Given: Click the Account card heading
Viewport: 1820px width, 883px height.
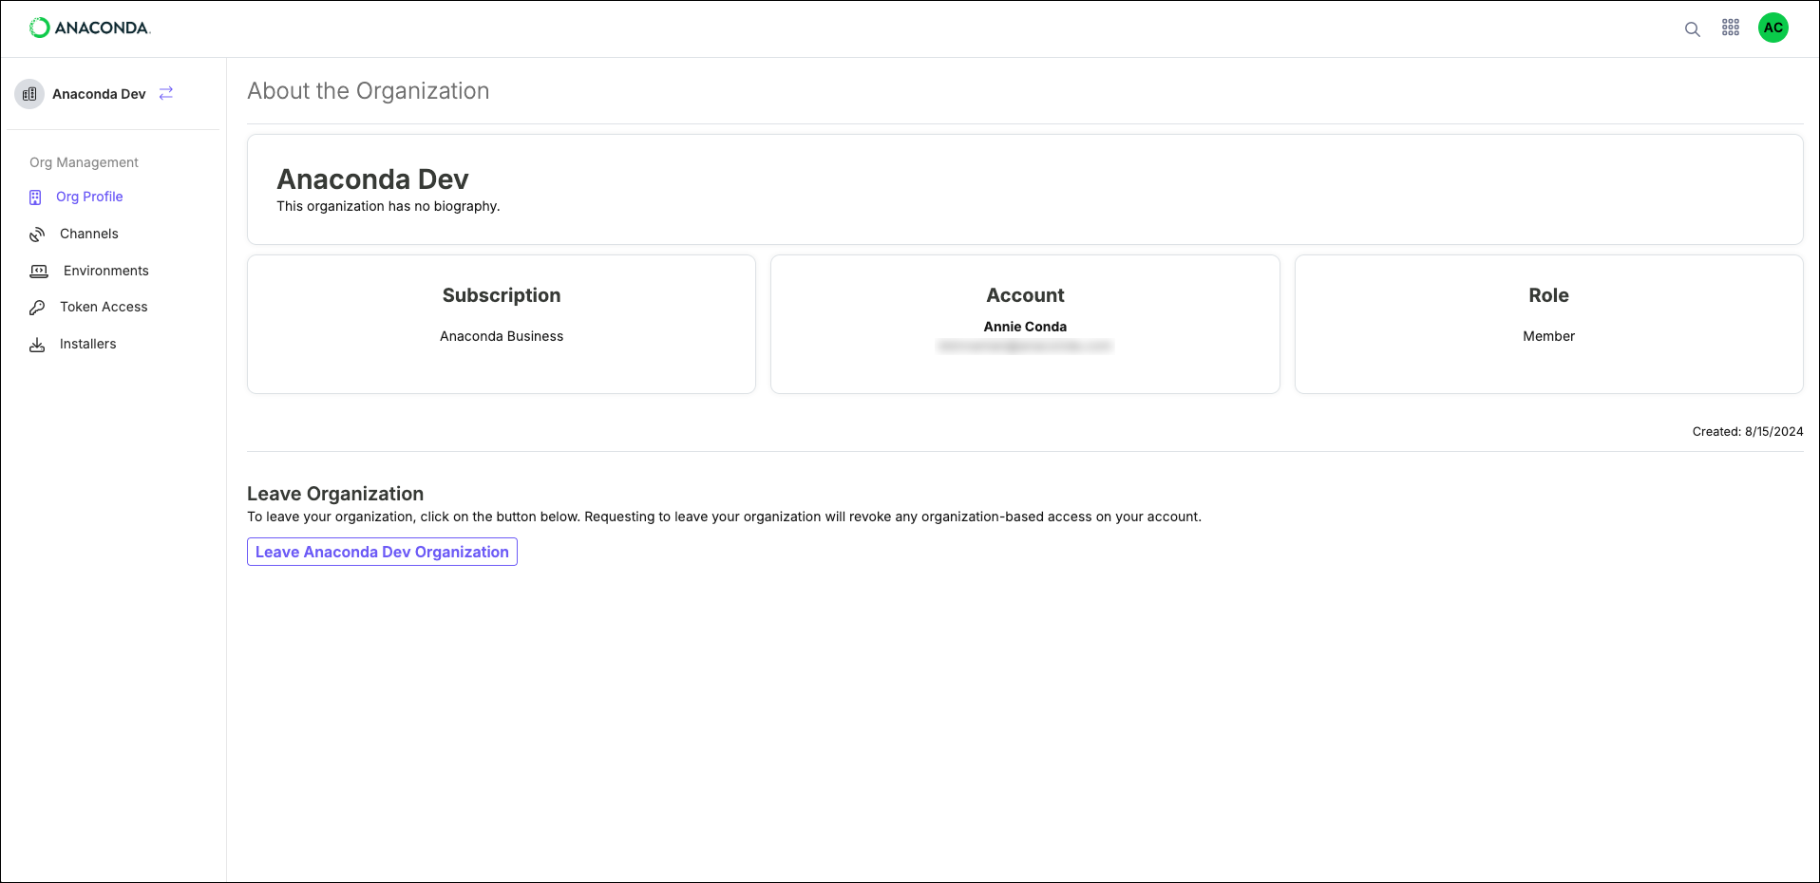Looking at the screenshot, I should pyautogui.click(x=1025, y=295).
